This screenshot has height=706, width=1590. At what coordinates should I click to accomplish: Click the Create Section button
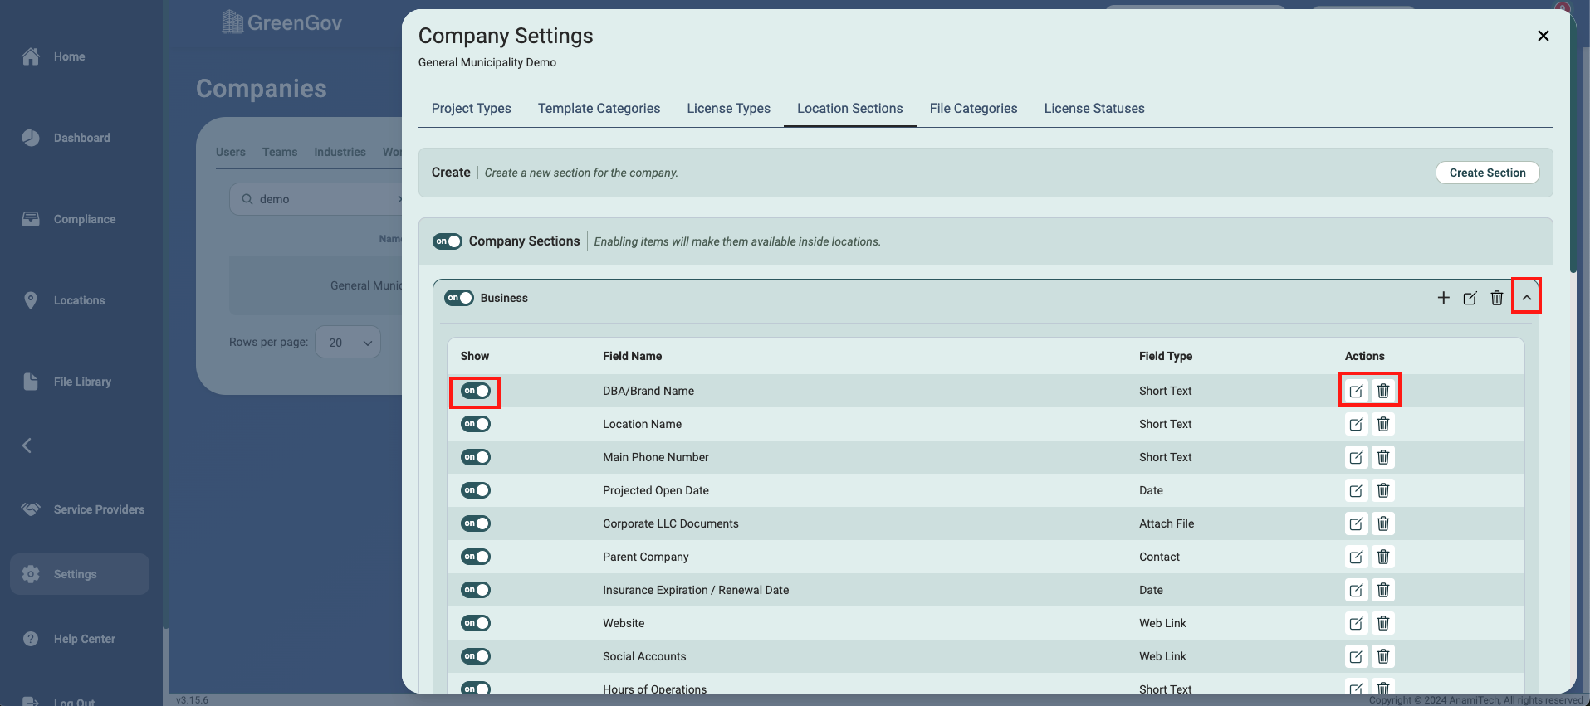[1487, 173]
